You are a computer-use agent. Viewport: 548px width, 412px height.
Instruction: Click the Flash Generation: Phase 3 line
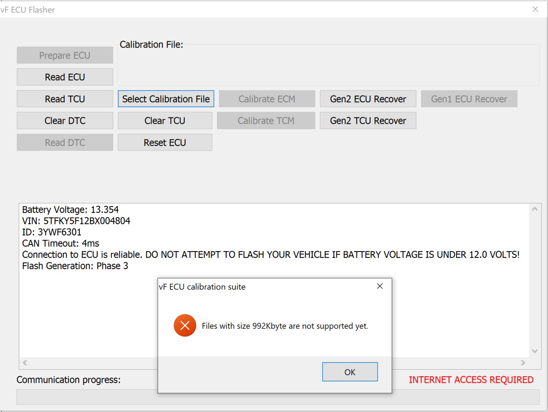point(75,266)
